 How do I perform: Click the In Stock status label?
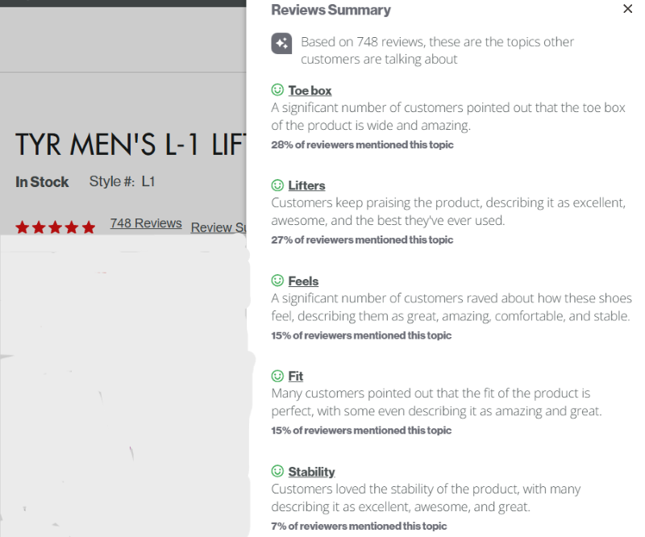click(42, 182)
